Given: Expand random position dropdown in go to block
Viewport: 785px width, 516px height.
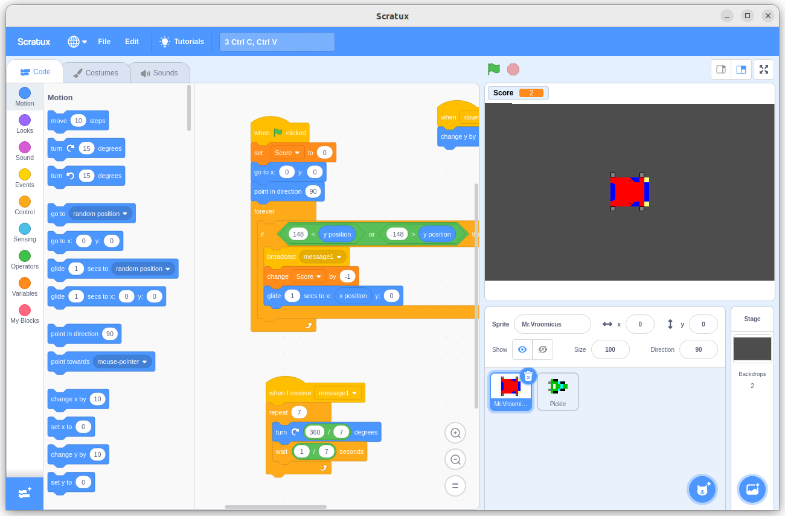Looking at the screenshot, I should coord(100,214).
